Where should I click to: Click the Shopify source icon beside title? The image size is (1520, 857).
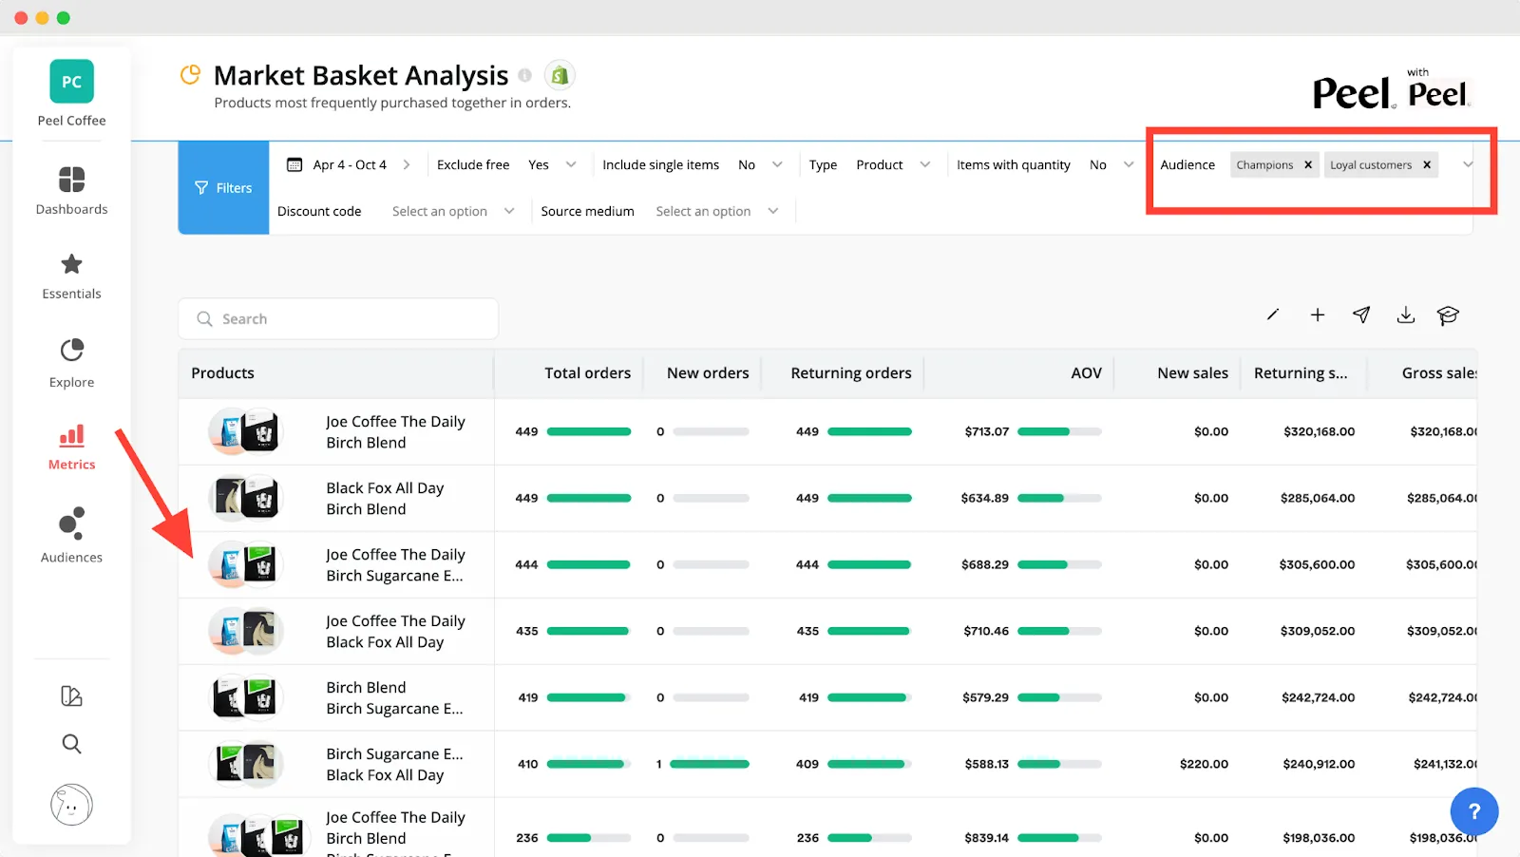(560, 75)
